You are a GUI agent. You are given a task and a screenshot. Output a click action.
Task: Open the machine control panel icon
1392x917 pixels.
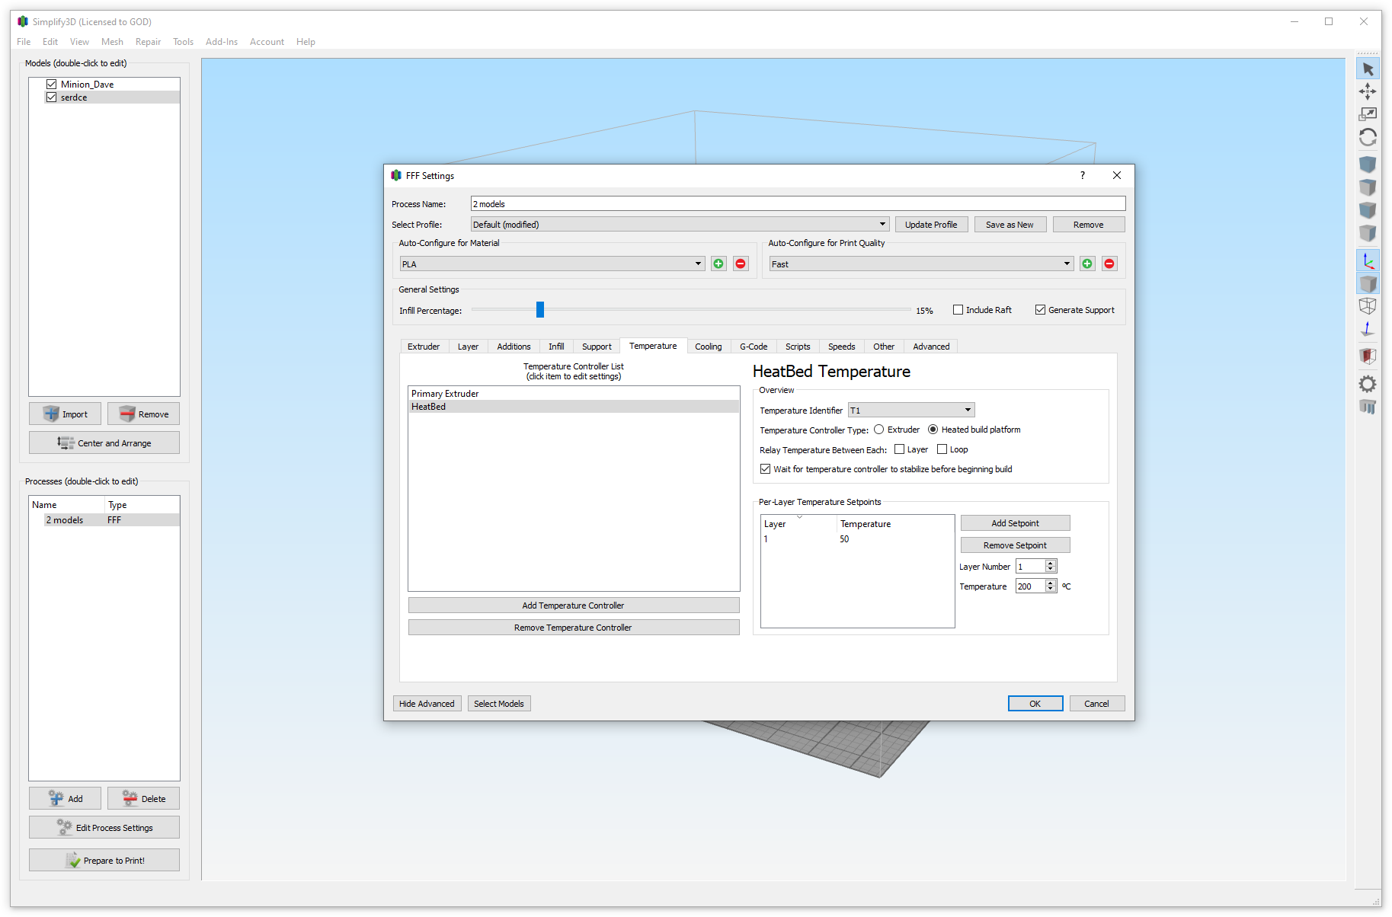(1368, 407)
